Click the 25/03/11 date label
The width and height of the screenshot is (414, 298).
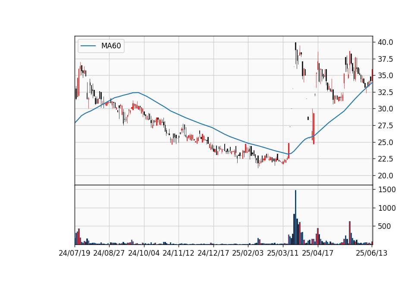283,253
